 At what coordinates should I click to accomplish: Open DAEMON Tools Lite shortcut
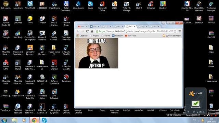(18, 109)
